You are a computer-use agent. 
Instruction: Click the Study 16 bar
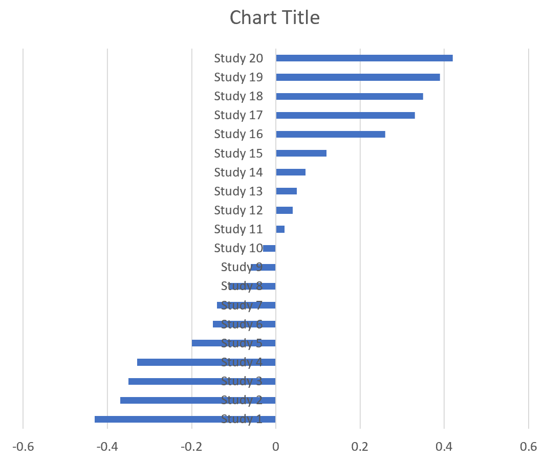pos(330,134)
